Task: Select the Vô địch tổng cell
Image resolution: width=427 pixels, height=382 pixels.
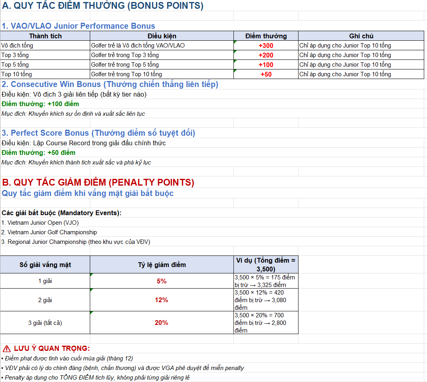Action: 45,46
